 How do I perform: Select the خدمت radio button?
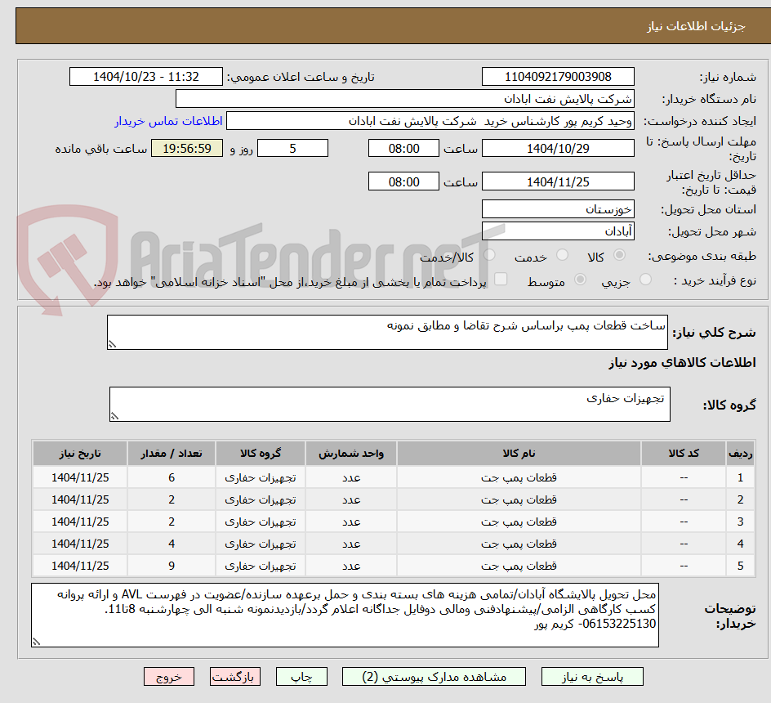(x=562, y=255)
